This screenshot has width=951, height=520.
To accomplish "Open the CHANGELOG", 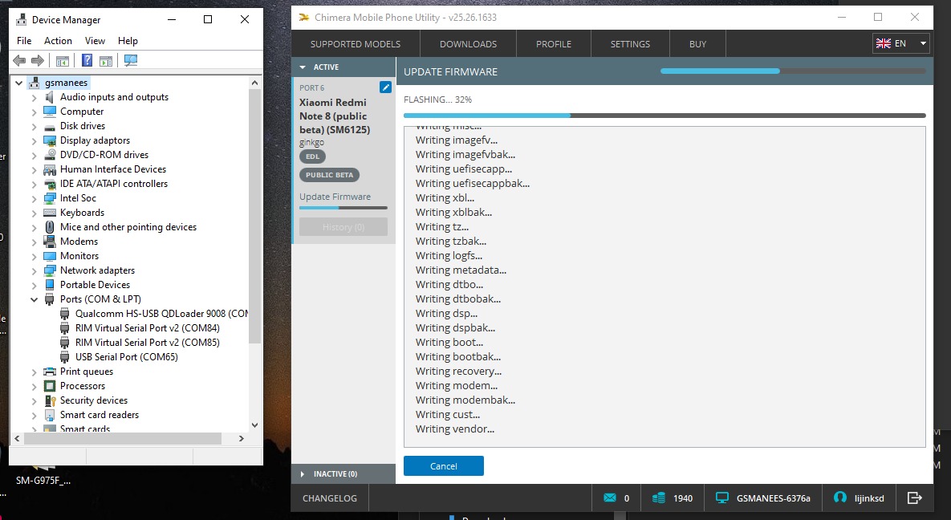I will pyautogui.click(x=330, y=498).
